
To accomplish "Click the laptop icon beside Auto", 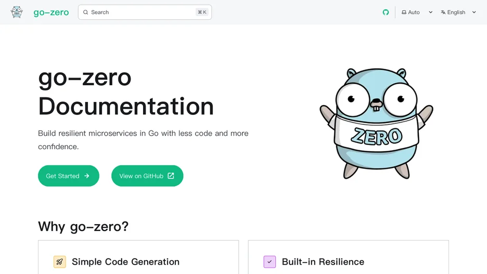I will [404, 12].
